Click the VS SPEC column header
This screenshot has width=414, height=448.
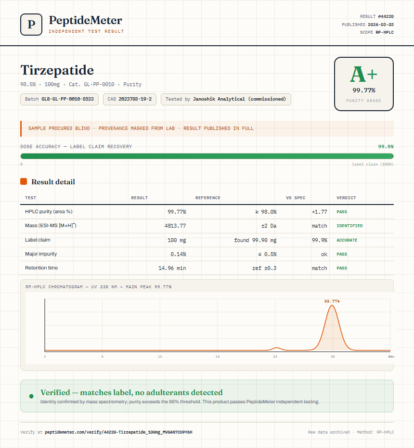click(x=296, y=198)
